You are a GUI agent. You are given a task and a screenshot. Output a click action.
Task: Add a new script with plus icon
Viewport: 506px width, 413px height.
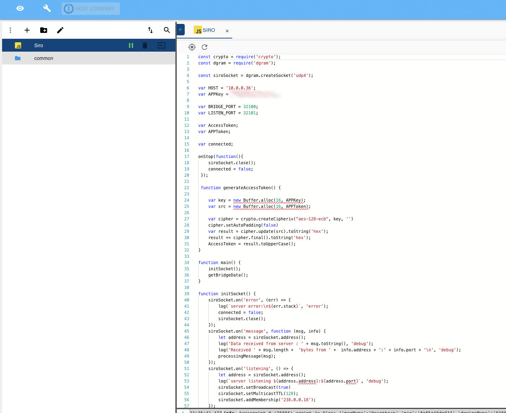pyautogui.click(x=27, y=30)
